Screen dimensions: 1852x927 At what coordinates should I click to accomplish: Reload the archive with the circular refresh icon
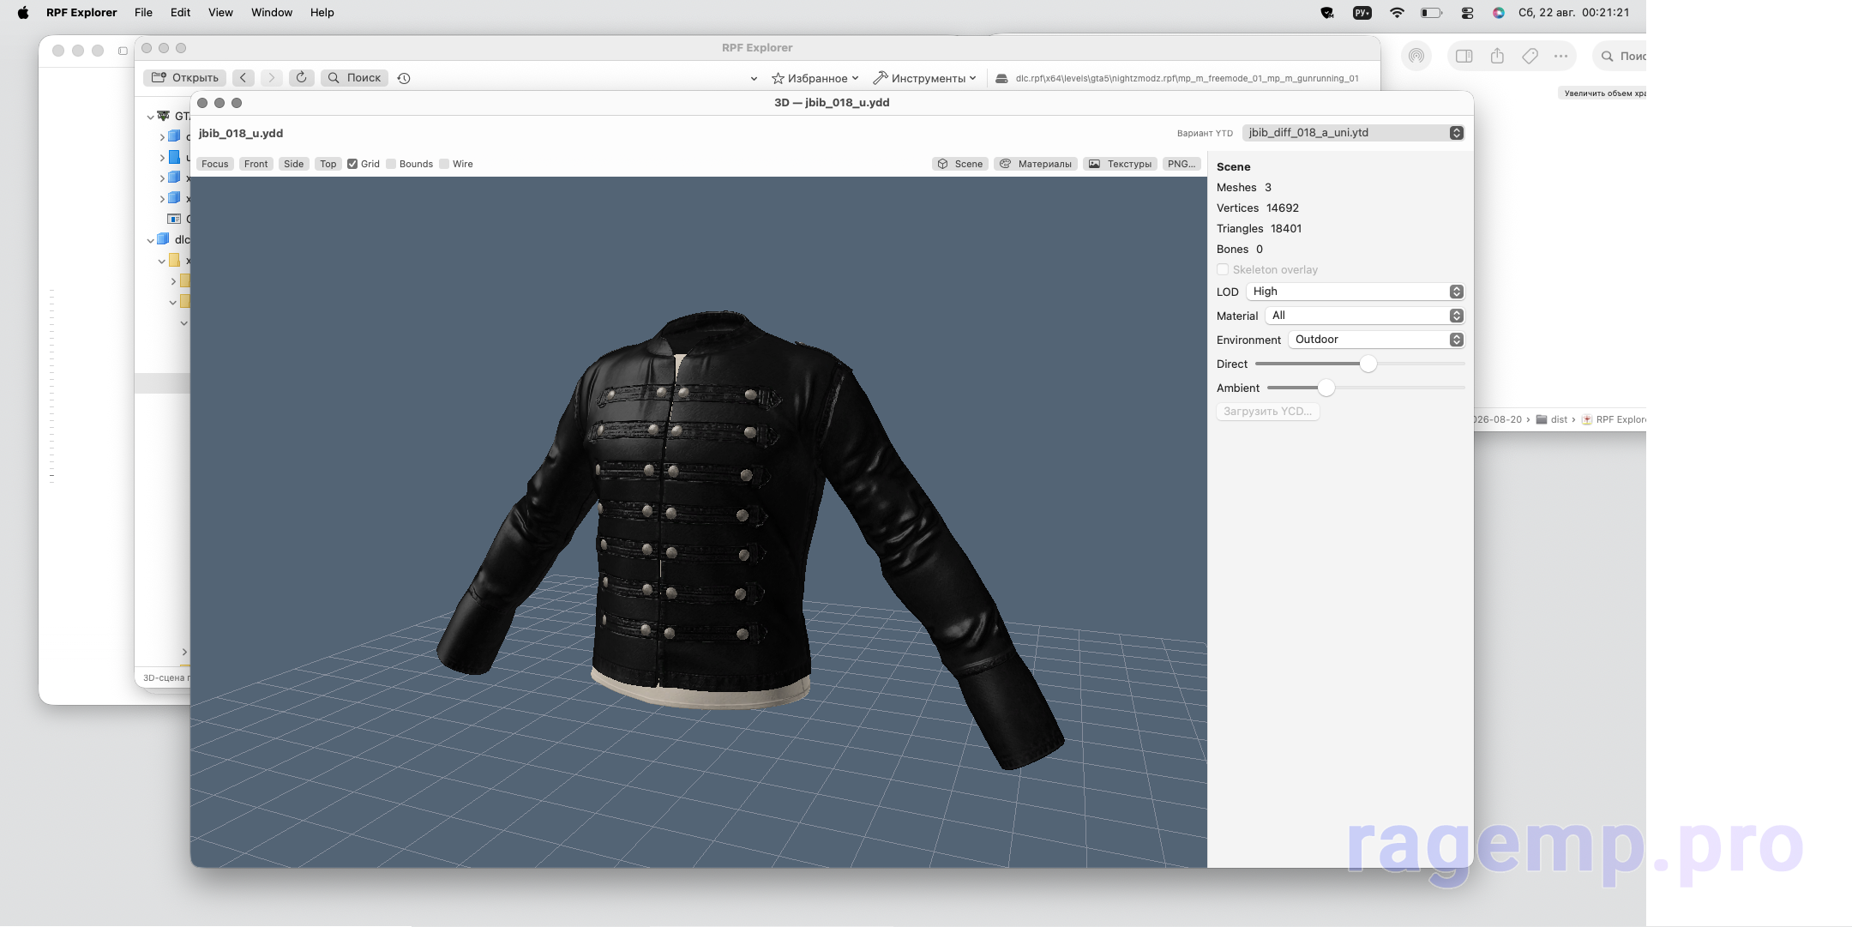[x=301, y=78]
